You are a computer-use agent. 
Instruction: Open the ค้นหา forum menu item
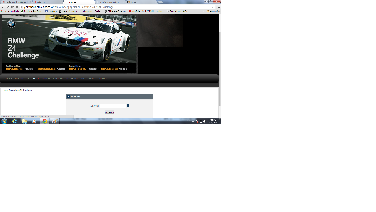click(28, 79)
